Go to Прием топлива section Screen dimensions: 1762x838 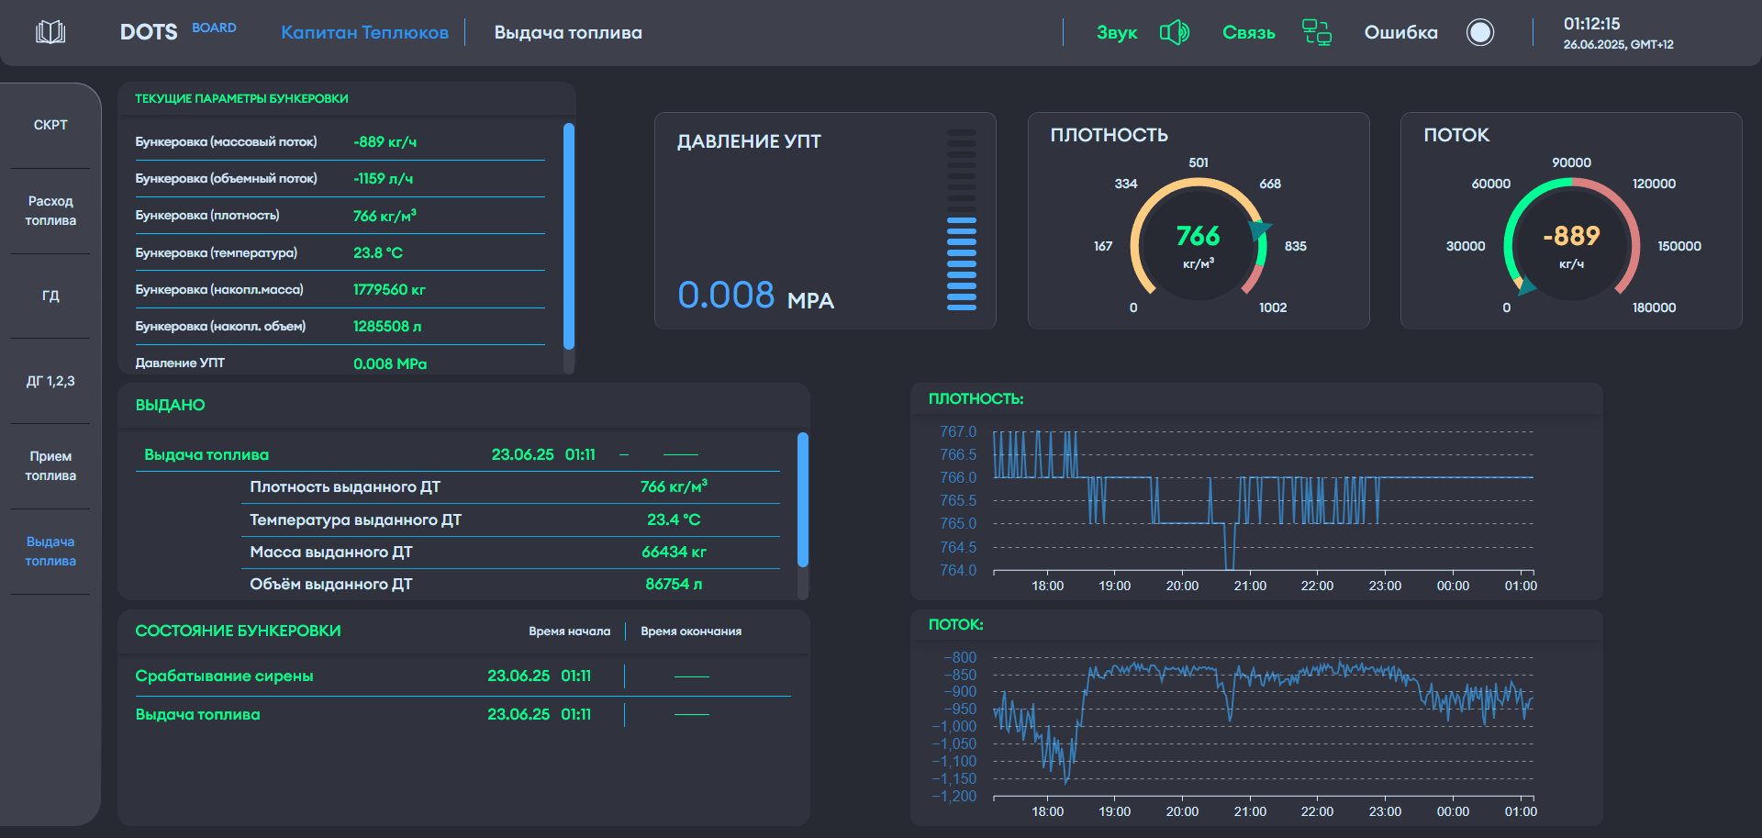click(50, 466)
